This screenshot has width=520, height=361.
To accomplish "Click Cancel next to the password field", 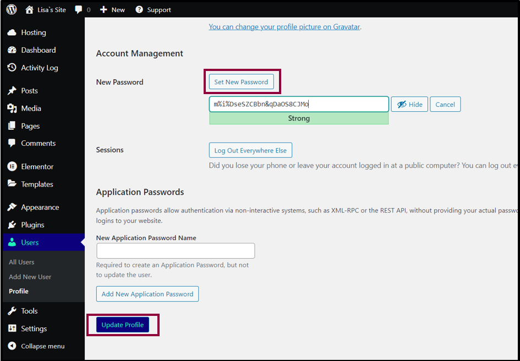I will 445,105.
